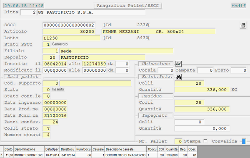Viewport: 250px width, 158px height.
Task: Click the PASTIFICIO deposit name field
Action: (102, 57)
